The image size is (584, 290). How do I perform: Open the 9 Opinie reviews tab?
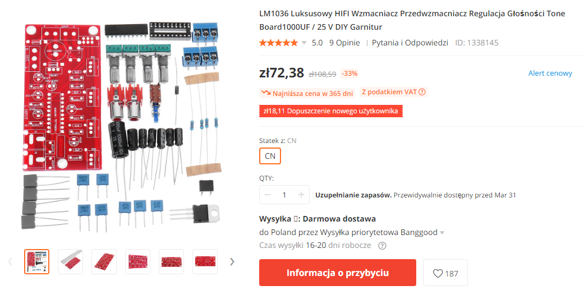(x=344, y=43)
